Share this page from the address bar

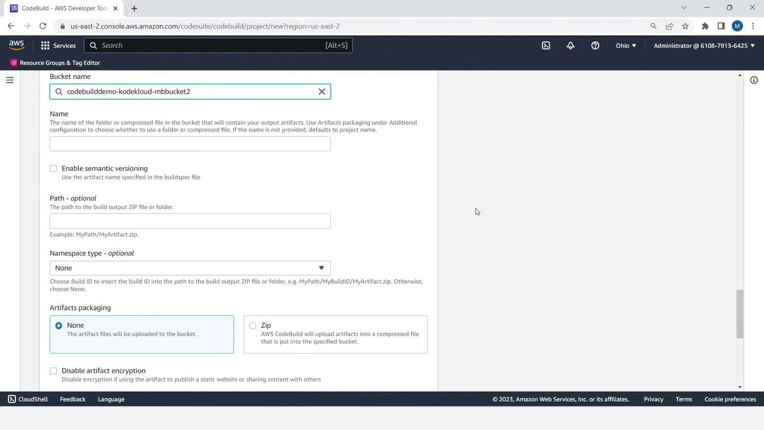[x=669, y=26]
